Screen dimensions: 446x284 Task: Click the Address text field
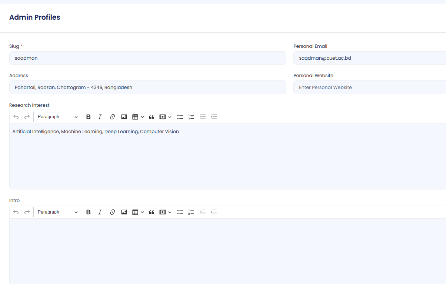click(147, 87)
